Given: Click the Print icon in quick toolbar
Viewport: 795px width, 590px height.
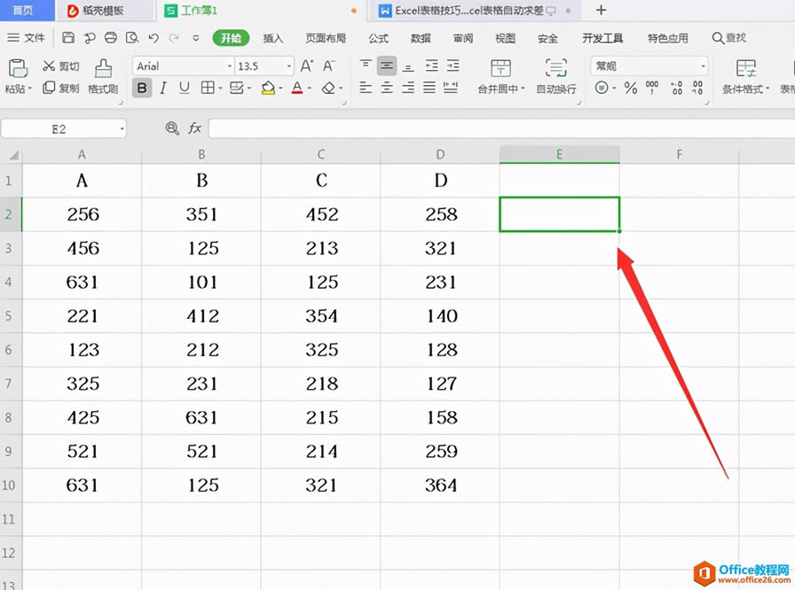Looking at the screenshot, I should tap(111, 38).
